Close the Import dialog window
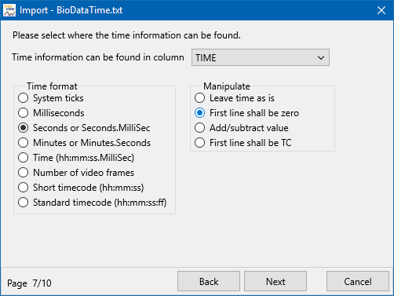This screenshot has width=394, height=296. 381,10
